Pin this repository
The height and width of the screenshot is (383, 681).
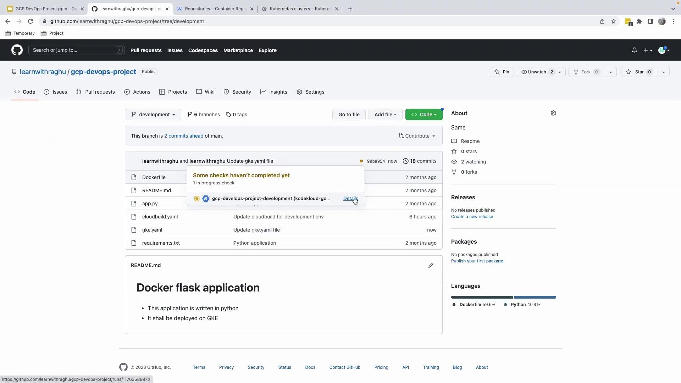click(502, 72)
